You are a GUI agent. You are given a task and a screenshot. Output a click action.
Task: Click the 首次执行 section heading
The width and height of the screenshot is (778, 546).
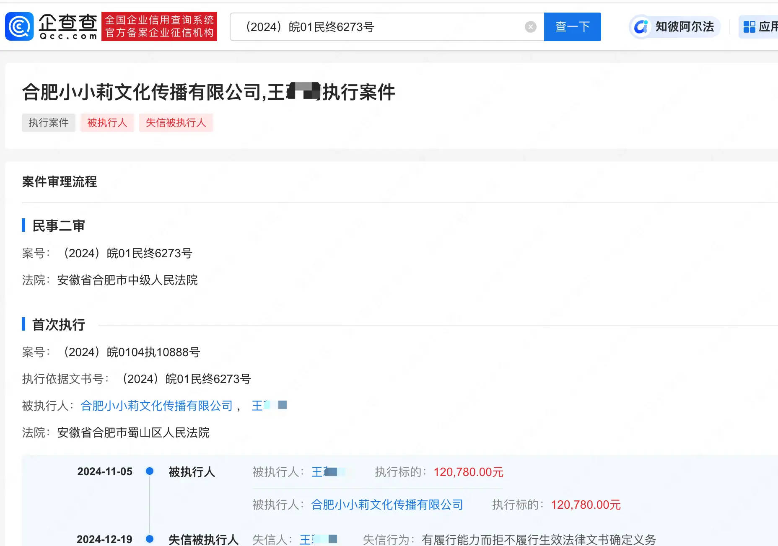click(59, 325)
